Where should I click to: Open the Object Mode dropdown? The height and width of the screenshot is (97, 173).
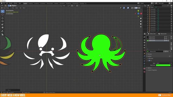coord(6,8)
